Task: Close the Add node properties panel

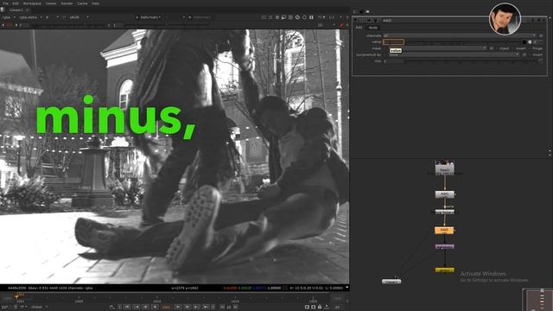Action: (x=543, y=21)
